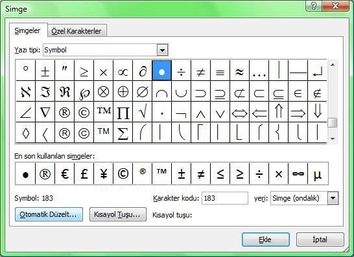This screenshot has height=257, width=354.
Task: Open the Yazı tipi font dropdown arrow
Action: (x=162, y=50)
